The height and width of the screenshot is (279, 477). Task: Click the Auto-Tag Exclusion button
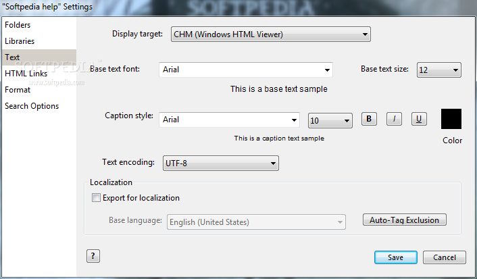coord(404,220)
